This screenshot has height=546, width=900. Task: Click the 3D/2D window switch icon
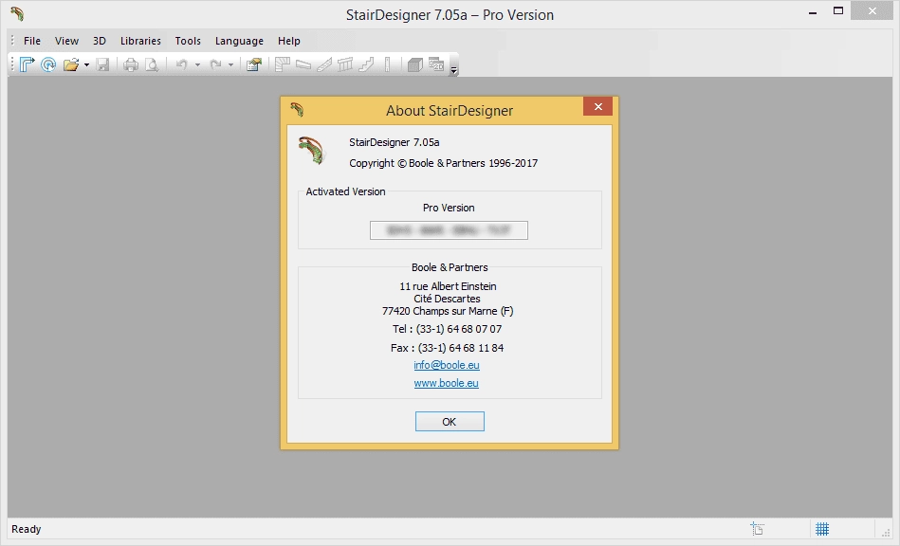click(x=436, y=64)
